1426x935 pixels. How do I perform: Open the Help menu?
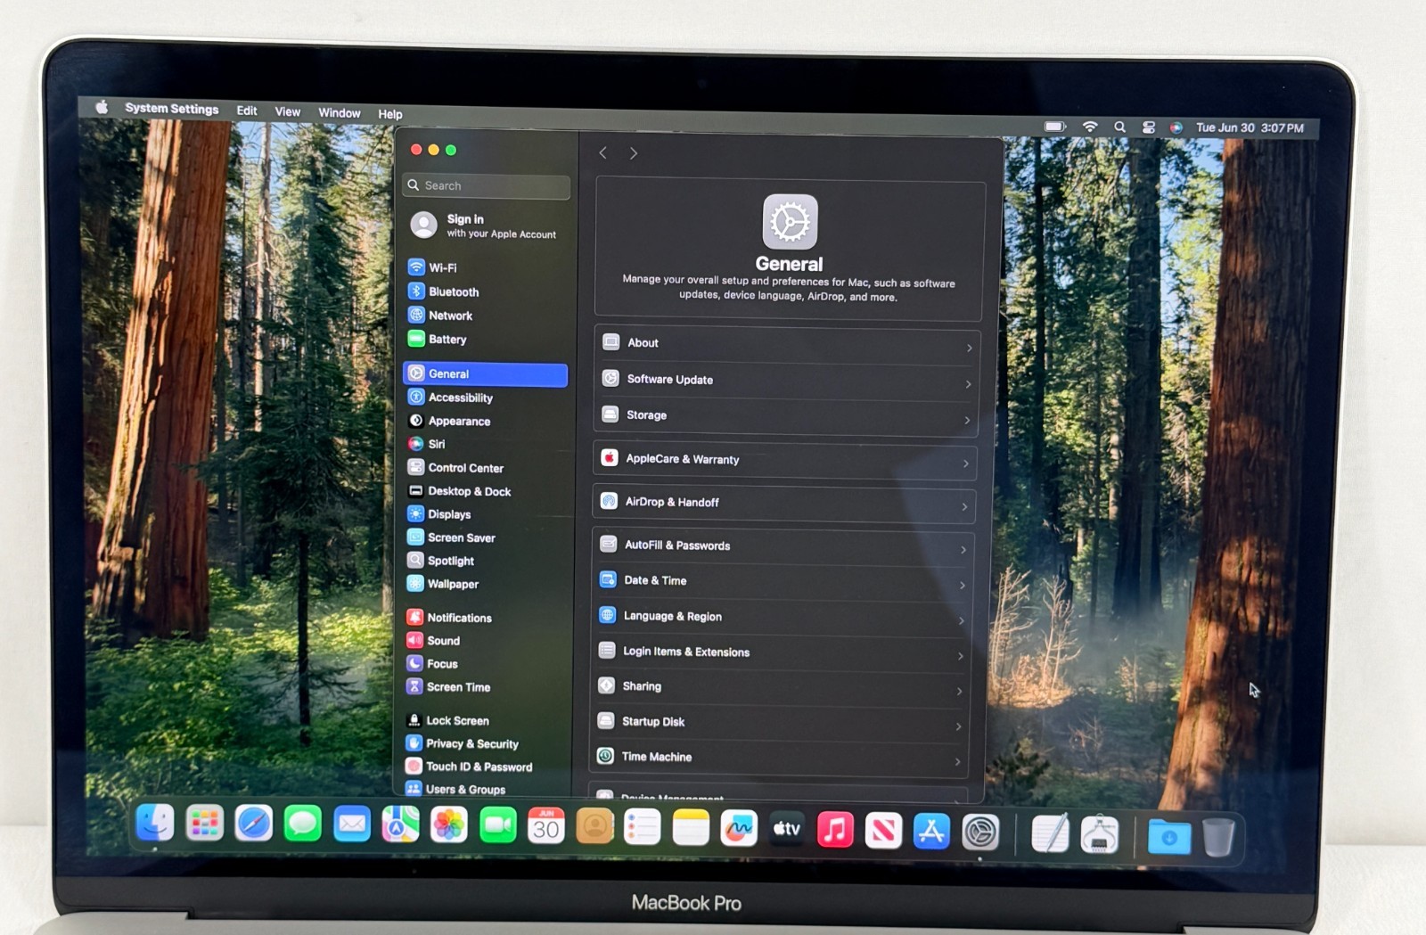390,114
